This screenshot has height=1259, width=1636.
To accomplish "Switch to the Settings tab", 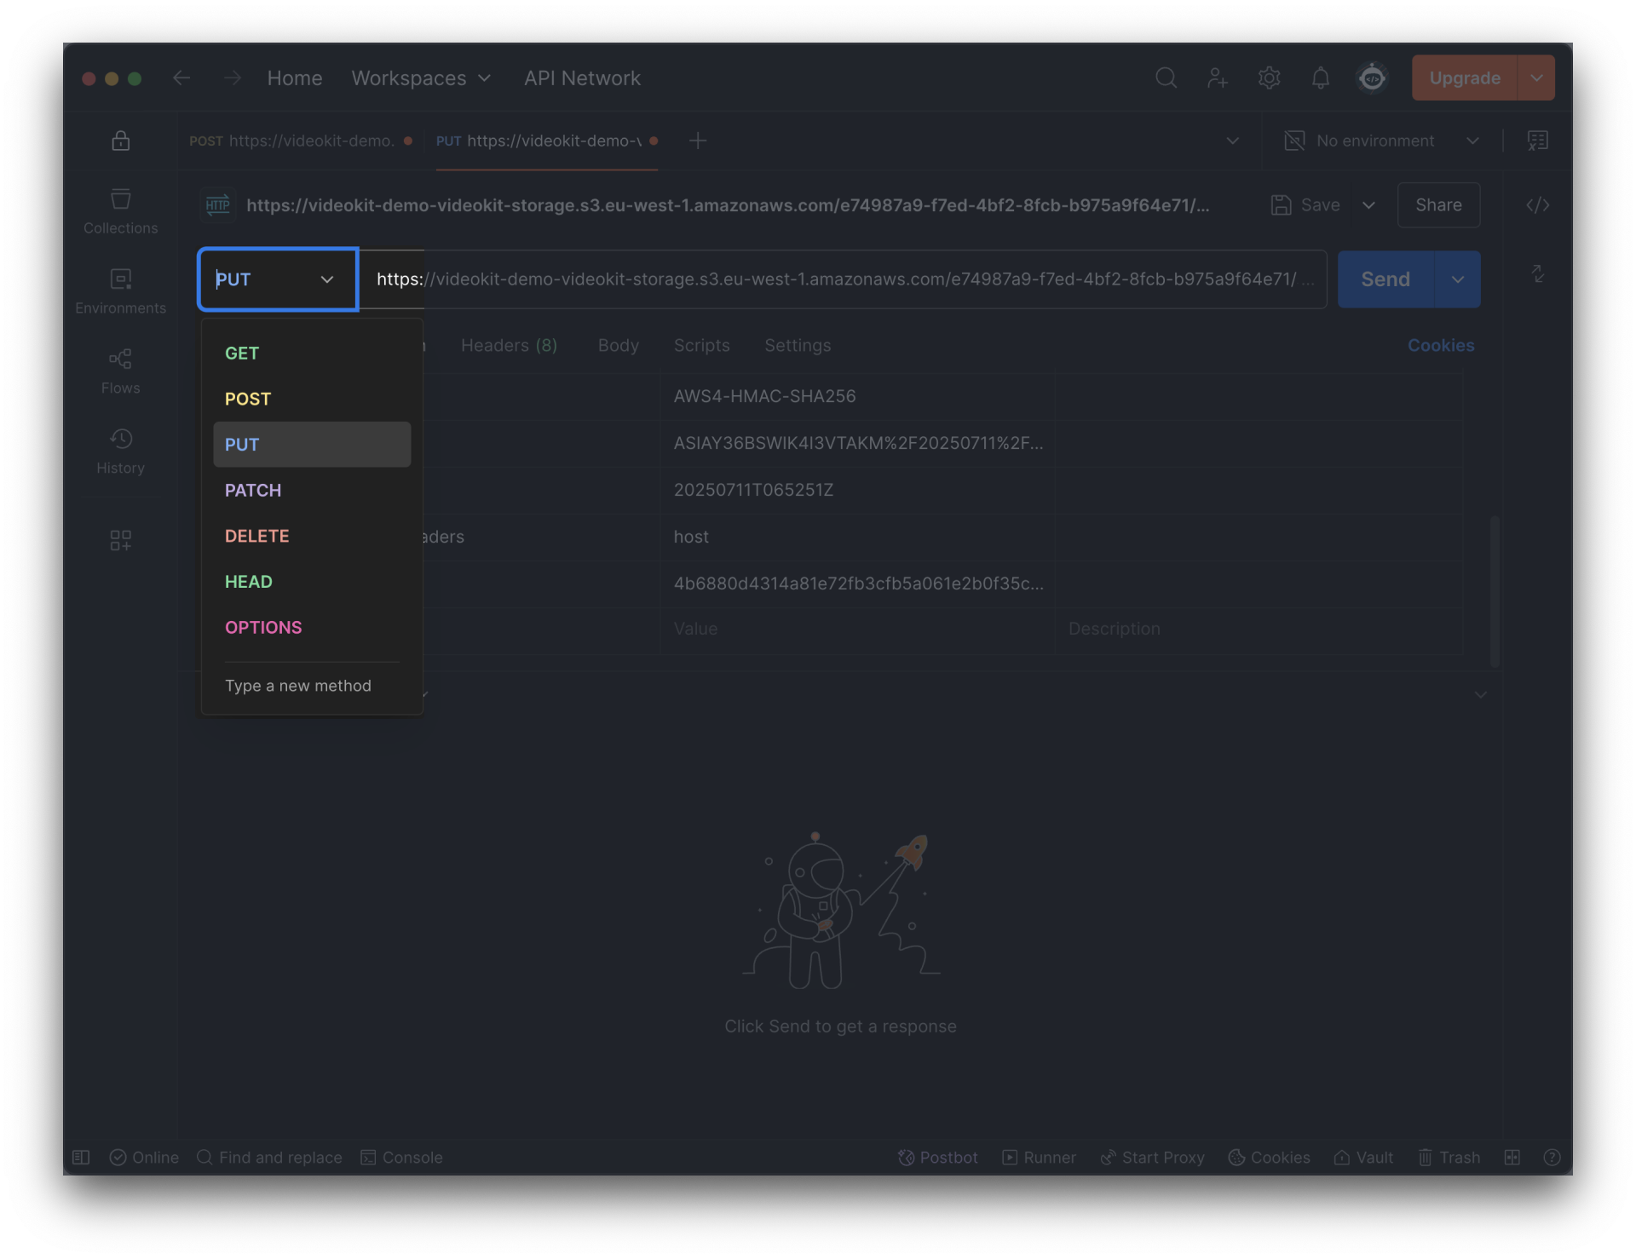I will [797, 345].
